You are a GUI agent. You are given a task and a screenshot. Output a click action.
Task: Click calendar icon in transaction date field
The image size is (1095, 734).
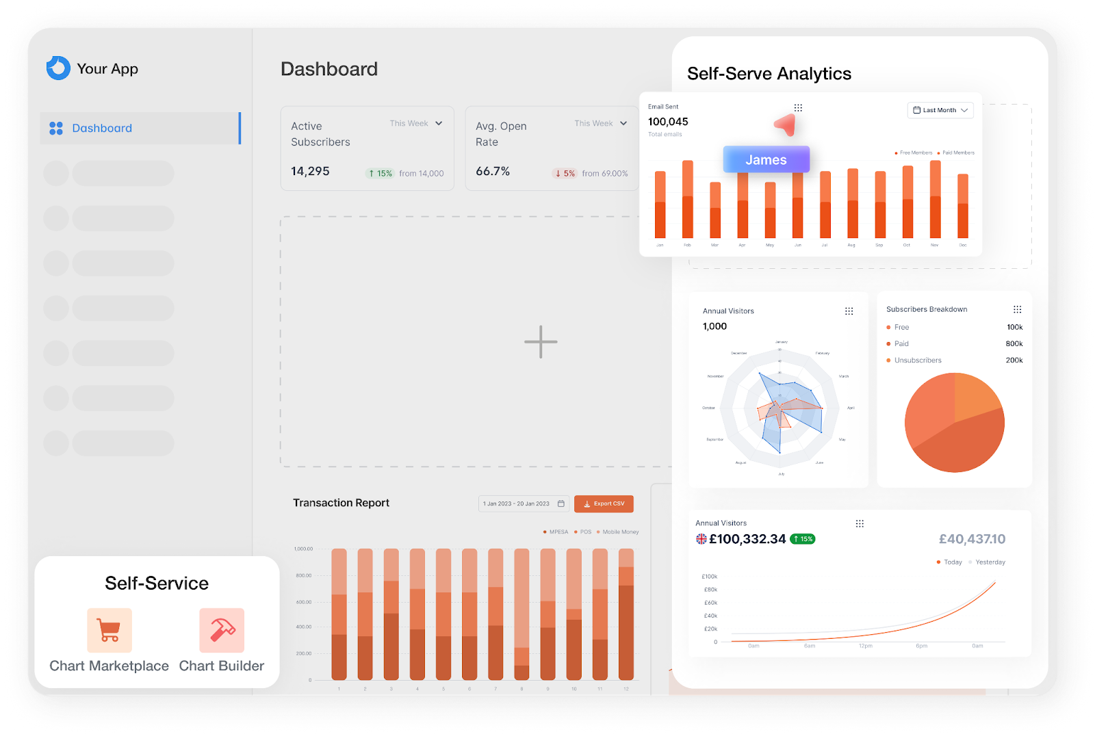(561, 503)
